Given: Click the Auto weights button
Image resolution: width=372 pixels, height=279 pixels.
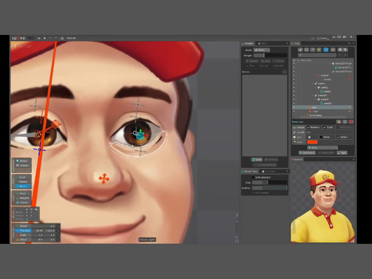Looking at the screenshot, I should [266, 61].
